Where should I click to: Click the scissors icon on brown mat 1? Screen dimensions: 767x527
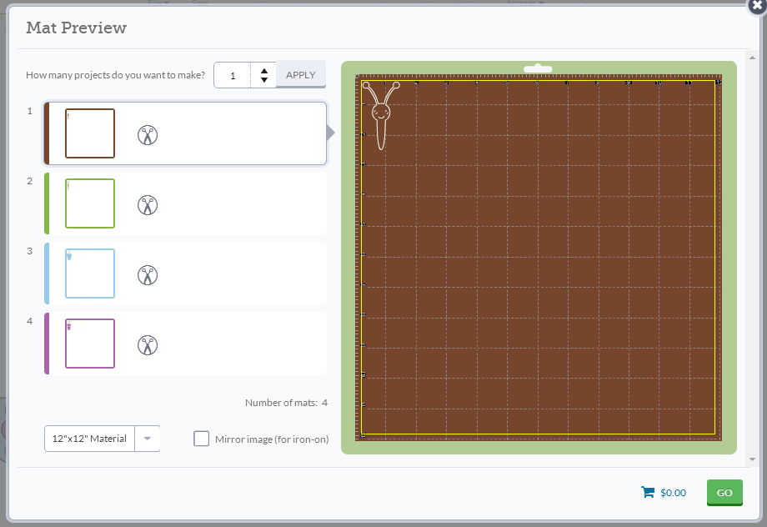click(x=148, y=134)
